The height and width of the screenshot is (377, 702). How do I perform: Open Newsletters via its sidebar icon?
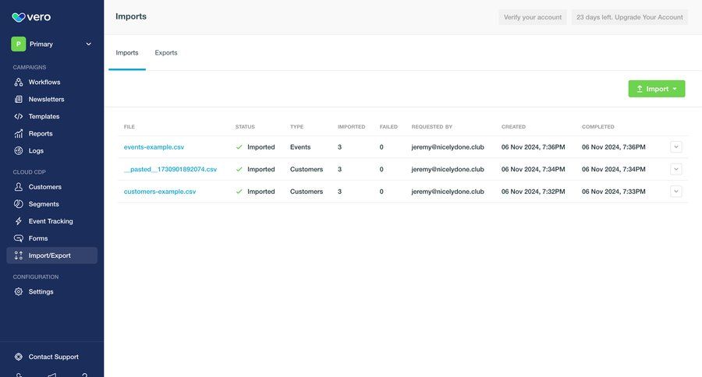[x=19, y=99]
